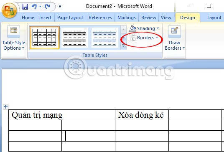Open the Review tab
This screenshot has height=152, width=224.
(149, 18)
